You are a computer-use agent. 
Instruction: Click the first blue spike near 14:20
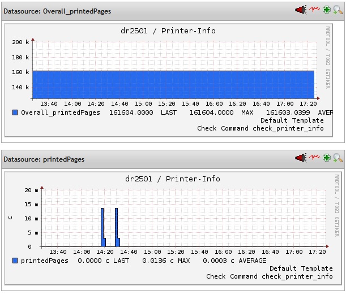(102, 227)
